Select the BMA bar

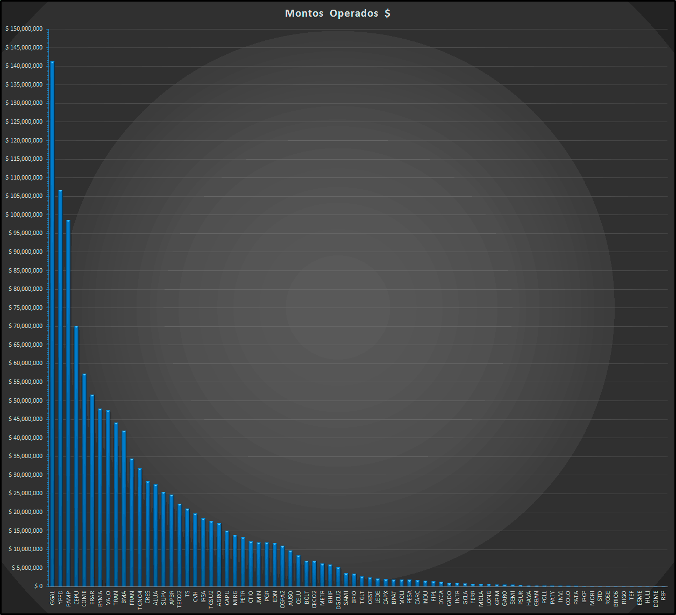coord(124,508)
